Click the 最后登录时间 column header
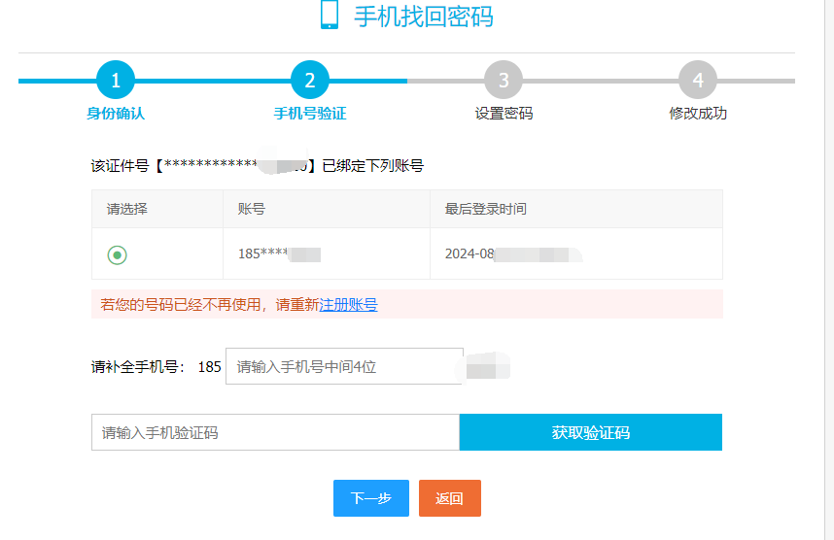The height and width of the screenshot is (540, 834). 485,209
